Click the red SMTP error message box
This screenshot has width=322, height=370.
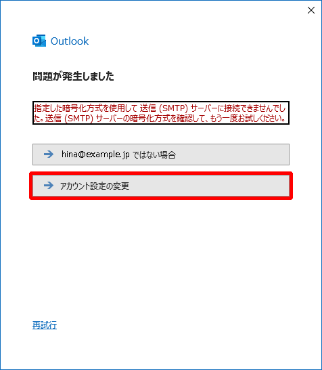coord(161,113)
